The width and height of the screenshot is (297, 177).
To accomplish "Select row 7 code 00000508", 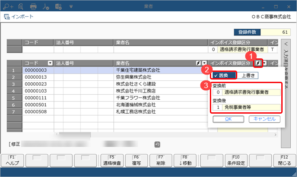I will (x=38, y=112).
